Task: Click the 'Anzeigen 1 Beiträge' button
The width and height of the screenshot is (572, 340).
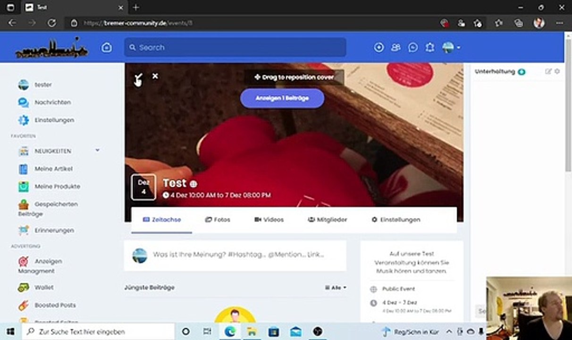Action: 282,98
